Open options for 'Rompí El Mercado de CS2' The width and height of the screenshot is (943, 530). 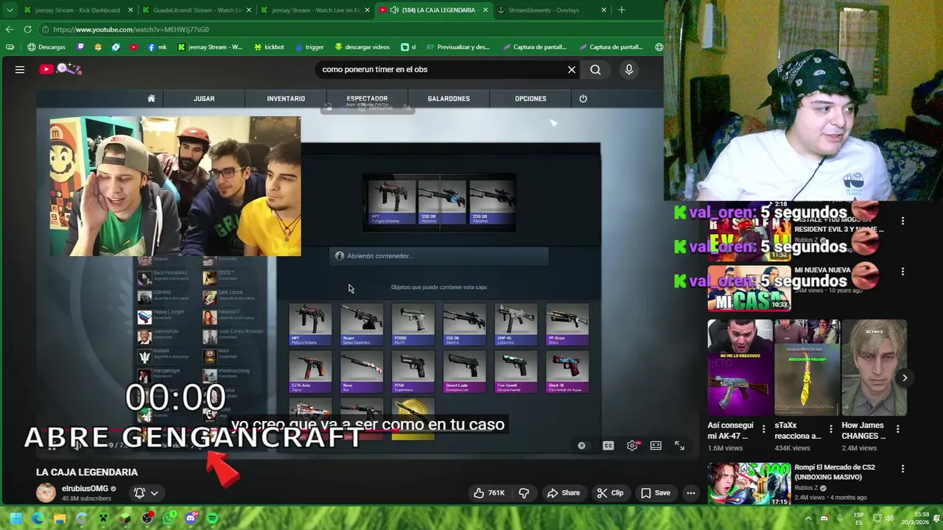pyautogui.click(x=902, y=469)
